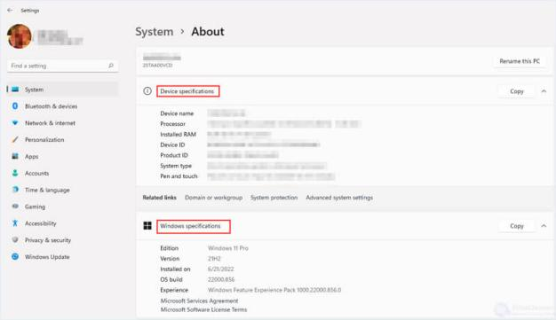Open Personalization brush icon
The width and height of the screenshot is (556, 320).
pos(15,139)
